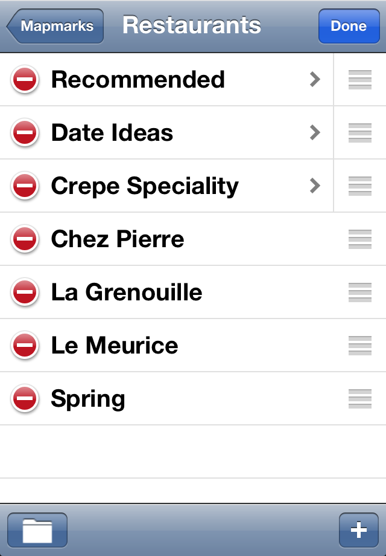The image size is (386, 556).
Task: Go back to Mapmarks
Action: (x=55, y=26)
